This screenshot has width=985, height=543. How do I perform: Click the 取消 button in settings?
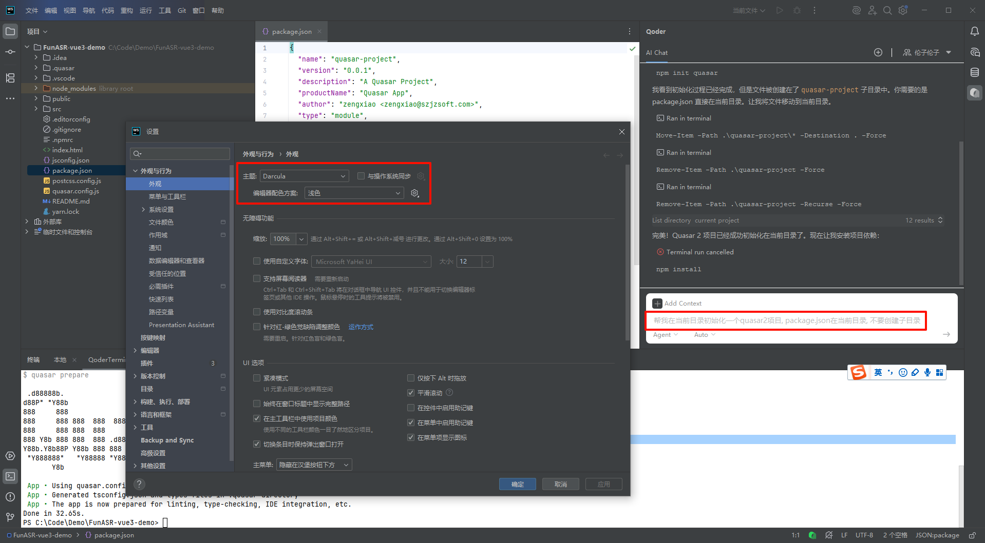pyautogui.click(x=561, y=484)
